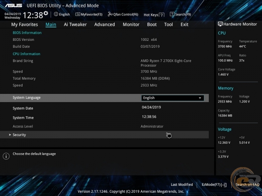Click the 04/24/2019 Wednesday header date
The image size is (262, 196).
click(x=13, y=16)
